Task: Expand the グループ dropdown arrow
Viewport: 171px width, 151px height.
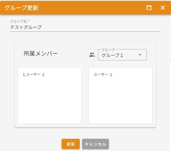Action: click(x=140, y=55)
